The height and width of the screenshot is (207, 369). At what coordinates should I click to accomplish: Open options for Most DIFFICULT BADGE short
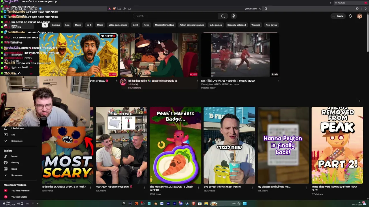coord(198,188)
